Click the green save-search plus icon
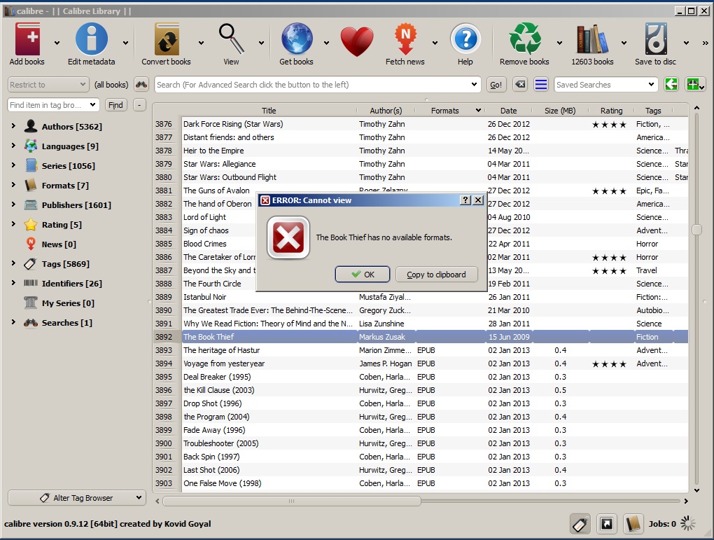Screen dimensions: 714x540 pos(695,84)
